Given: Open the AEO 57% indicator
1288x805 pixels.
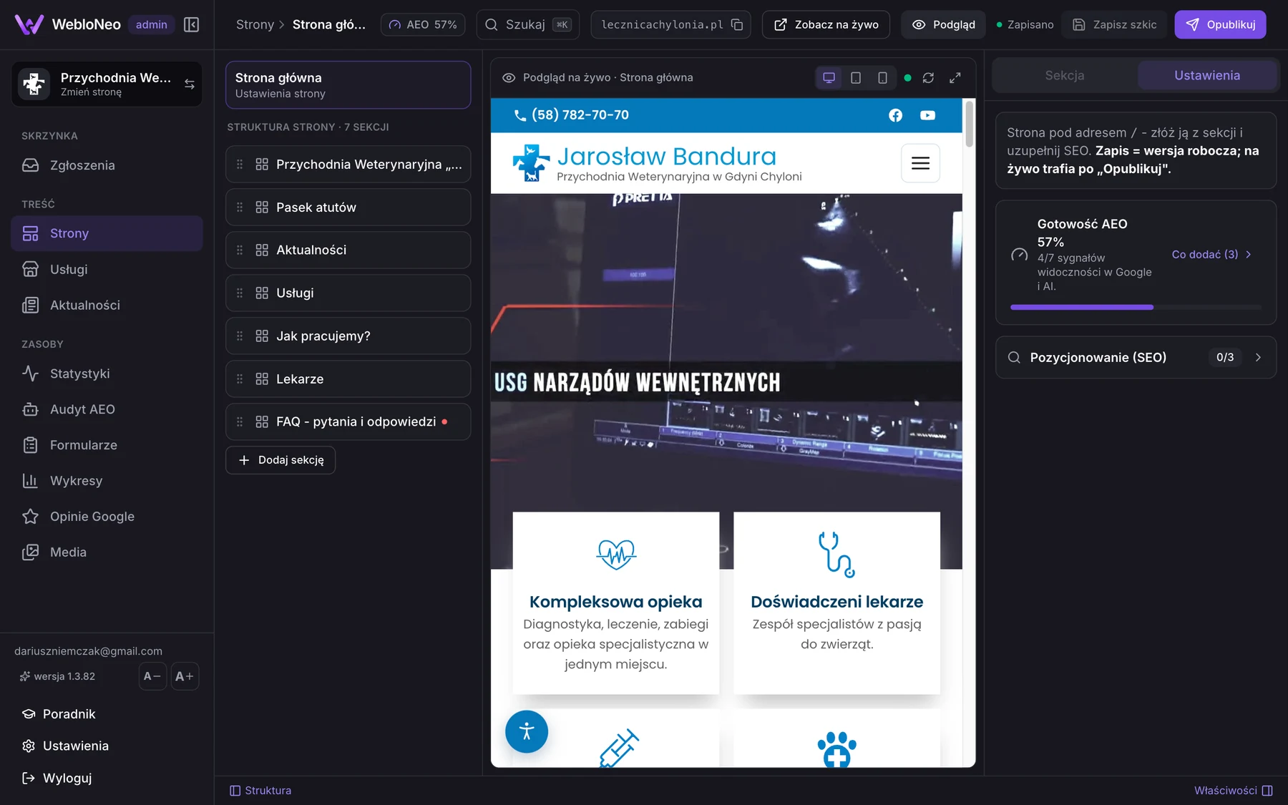Looking at the screenshot, I should (423, 24).
